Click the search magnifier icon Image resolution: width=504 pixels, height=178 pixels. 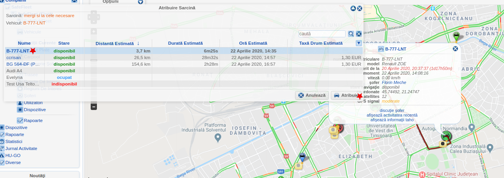[x=351, y=34]
